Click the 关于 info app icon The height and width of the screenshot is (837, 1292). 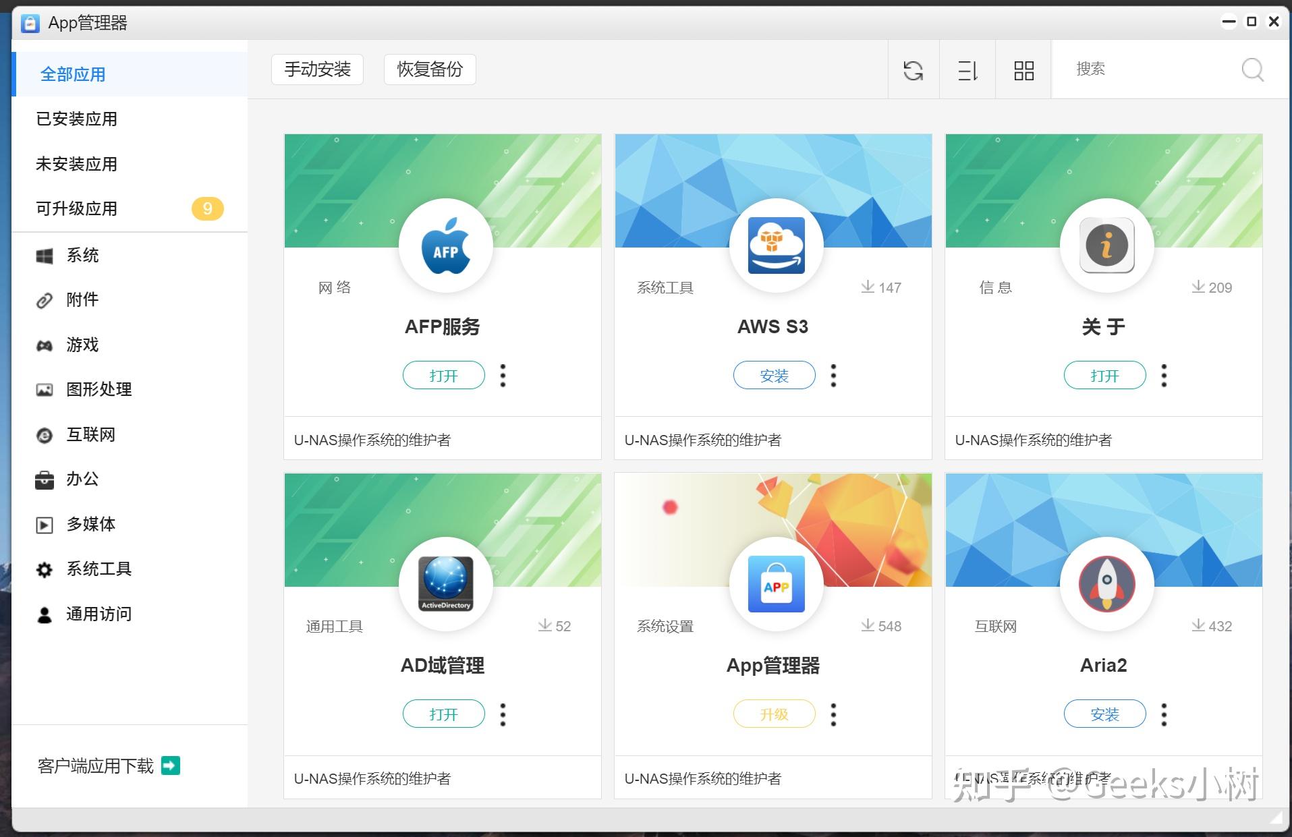click(1106, 246)
